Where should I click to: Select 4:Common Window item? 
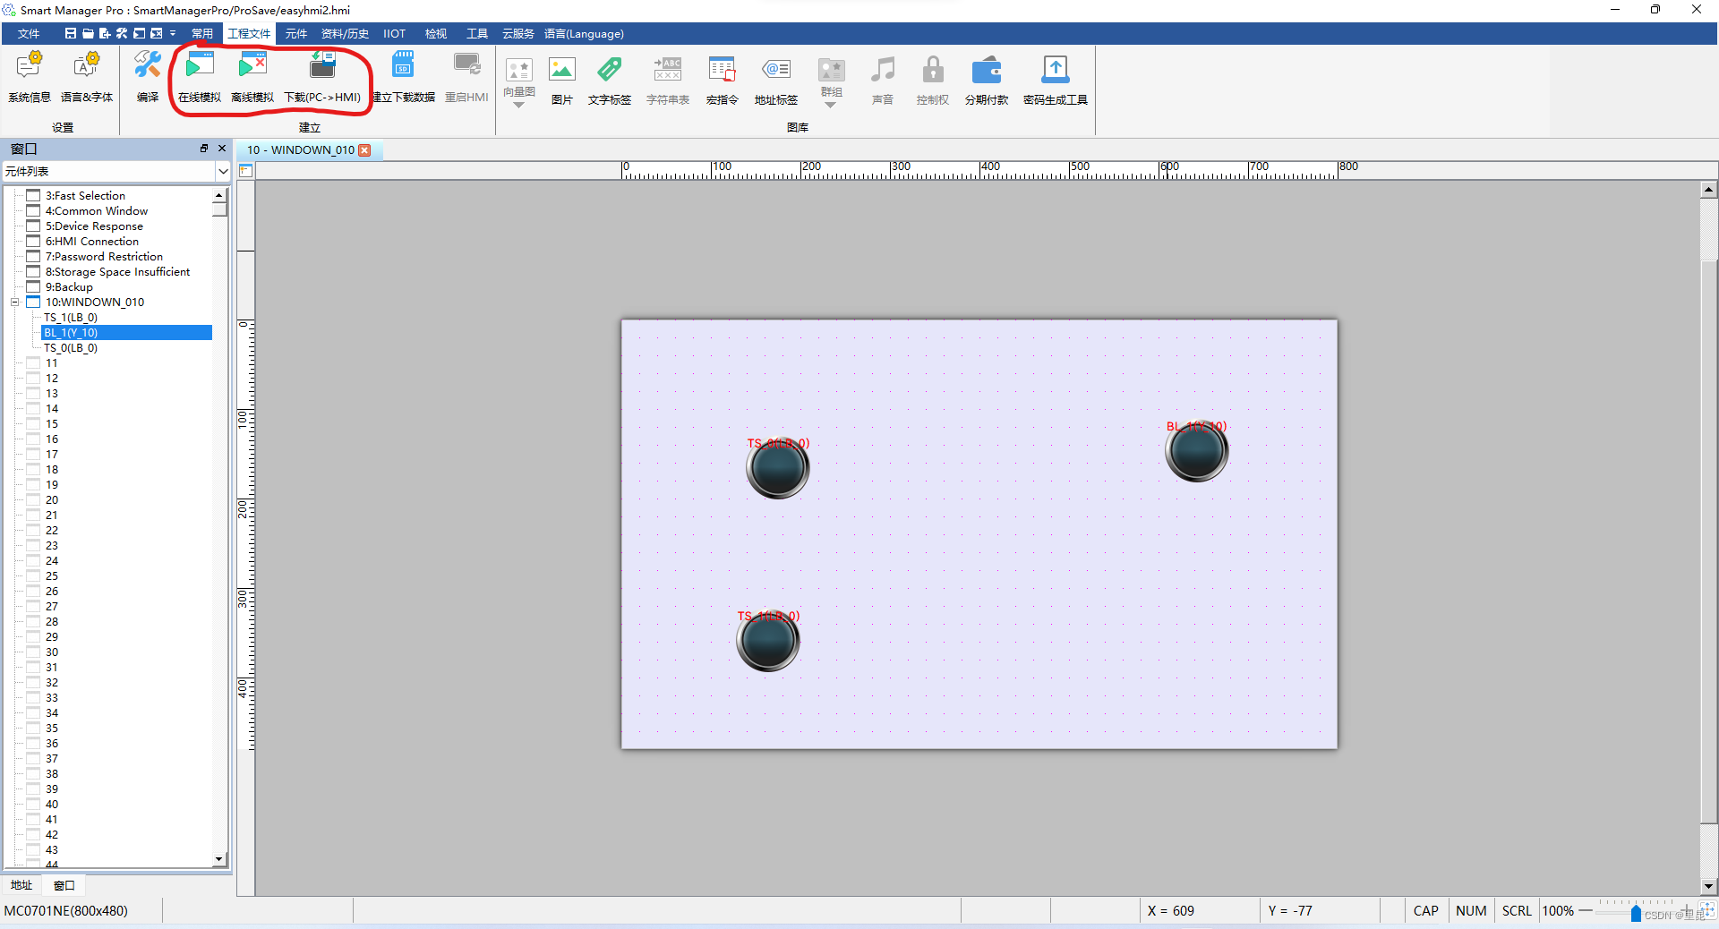[x=97, y=211]
